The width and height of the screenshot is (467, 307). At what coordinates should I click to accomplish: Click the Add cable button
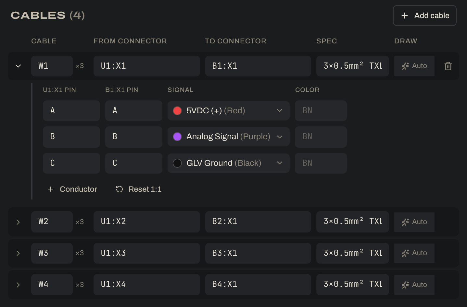pyautogui.click(x=425, y=16)
